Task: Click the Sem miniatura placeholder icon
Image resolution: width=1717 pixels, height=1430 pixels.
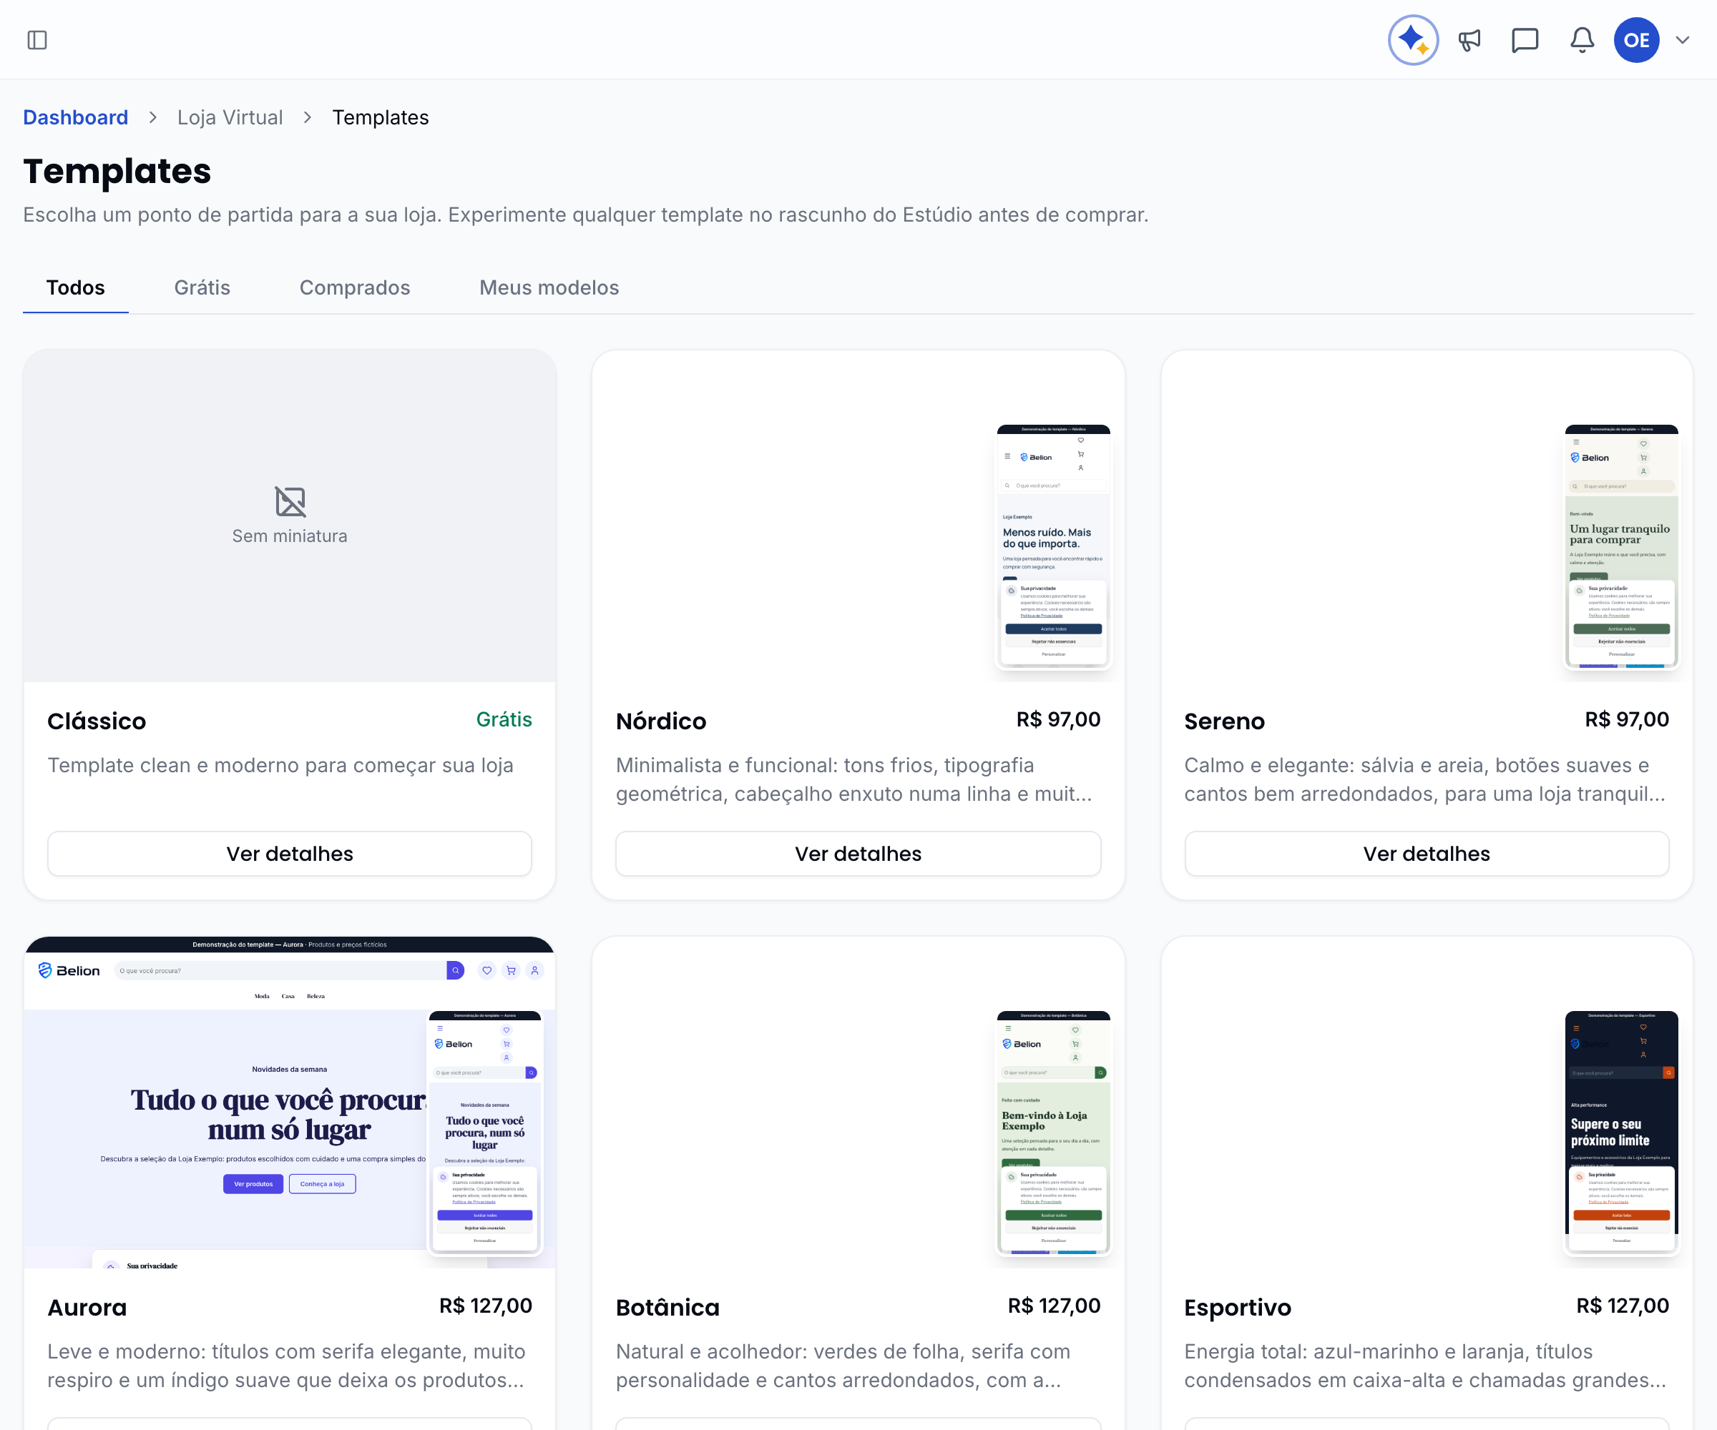Action: pos(290,502)
